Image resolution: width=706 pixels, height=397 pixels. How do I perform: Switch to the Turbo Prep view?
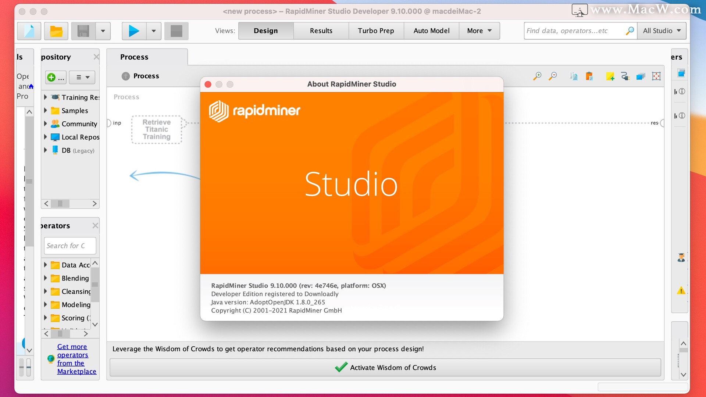[x=376, y=31]
